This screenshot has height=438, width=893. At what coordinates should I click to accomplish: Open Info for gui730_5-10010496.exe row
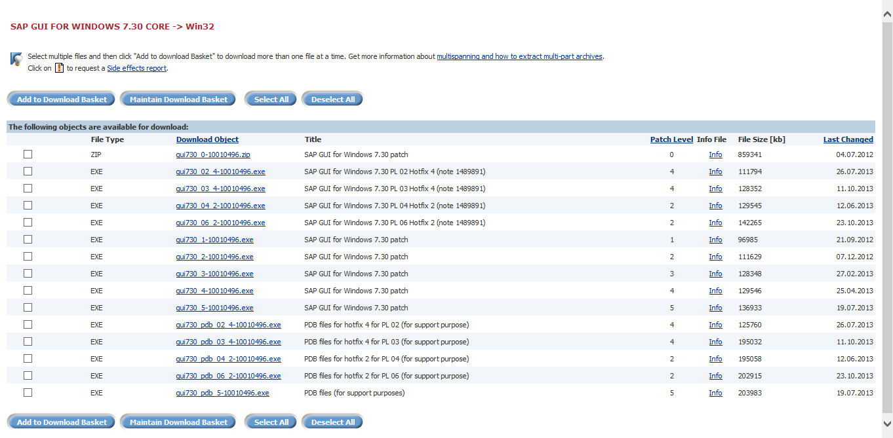715,308
